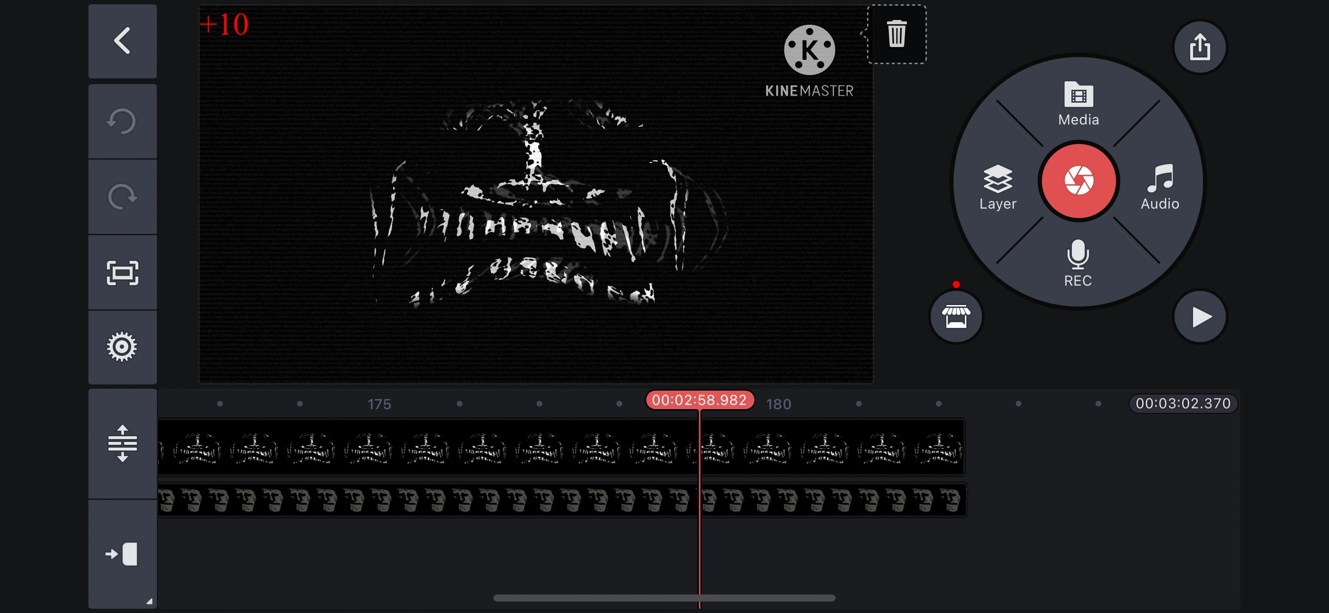Click the undo icon

tap(122, 122)
